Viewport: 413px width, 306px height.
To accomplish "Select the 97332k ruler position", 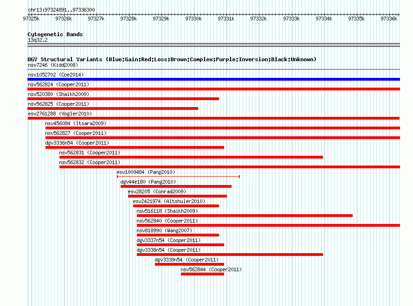I will tap(258, 19).
